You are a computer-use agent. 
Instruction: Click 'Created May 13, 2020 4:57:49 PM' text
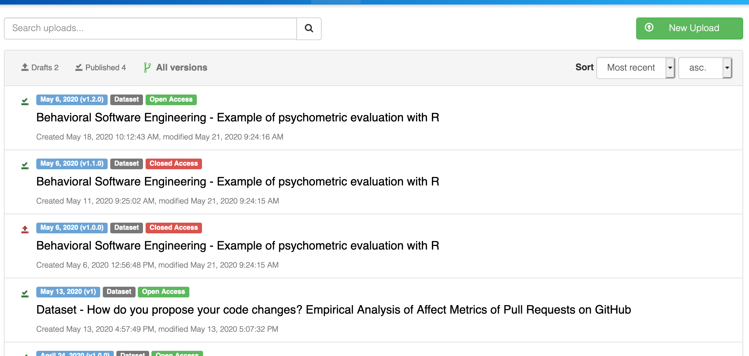tap(95, 329)
